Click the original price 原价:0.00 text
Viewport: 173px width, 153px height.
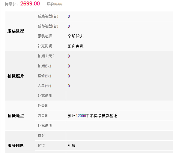[x=55, y=4]
